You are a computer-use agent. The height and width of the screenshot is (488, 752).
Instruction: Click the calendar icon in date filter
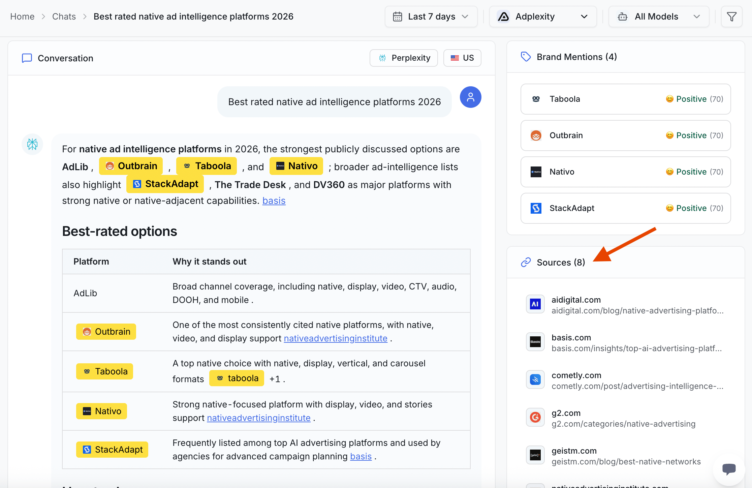[398, 17]
